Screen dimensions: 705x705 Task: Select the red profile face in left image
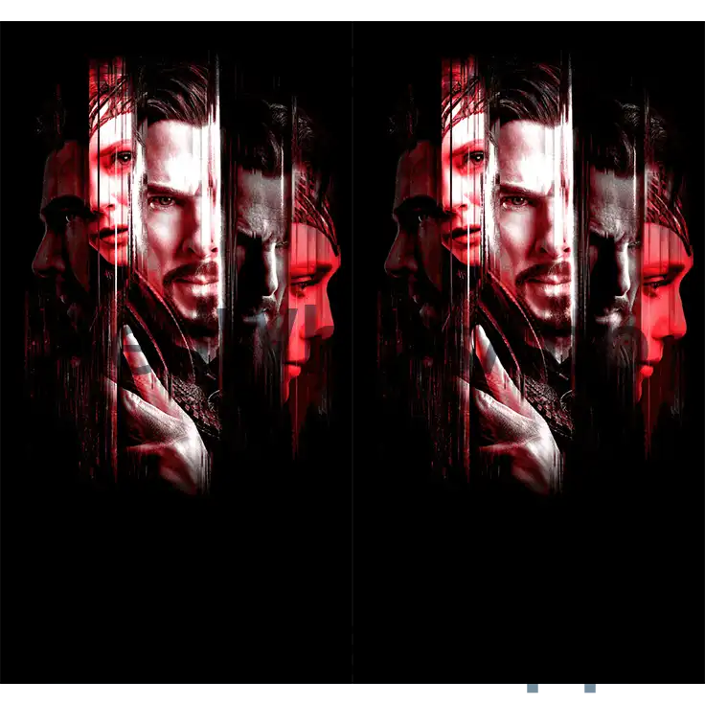tap(313, 287)
